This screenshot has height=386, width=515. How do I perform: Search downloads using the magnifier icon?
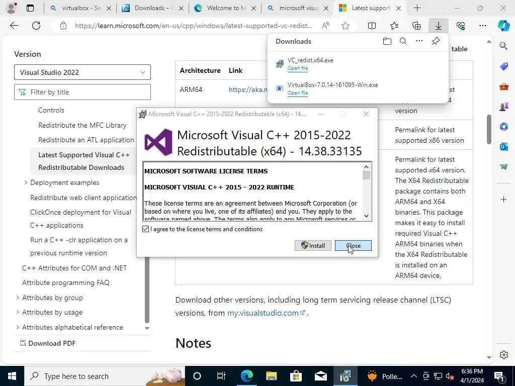(x=403, y=41)
